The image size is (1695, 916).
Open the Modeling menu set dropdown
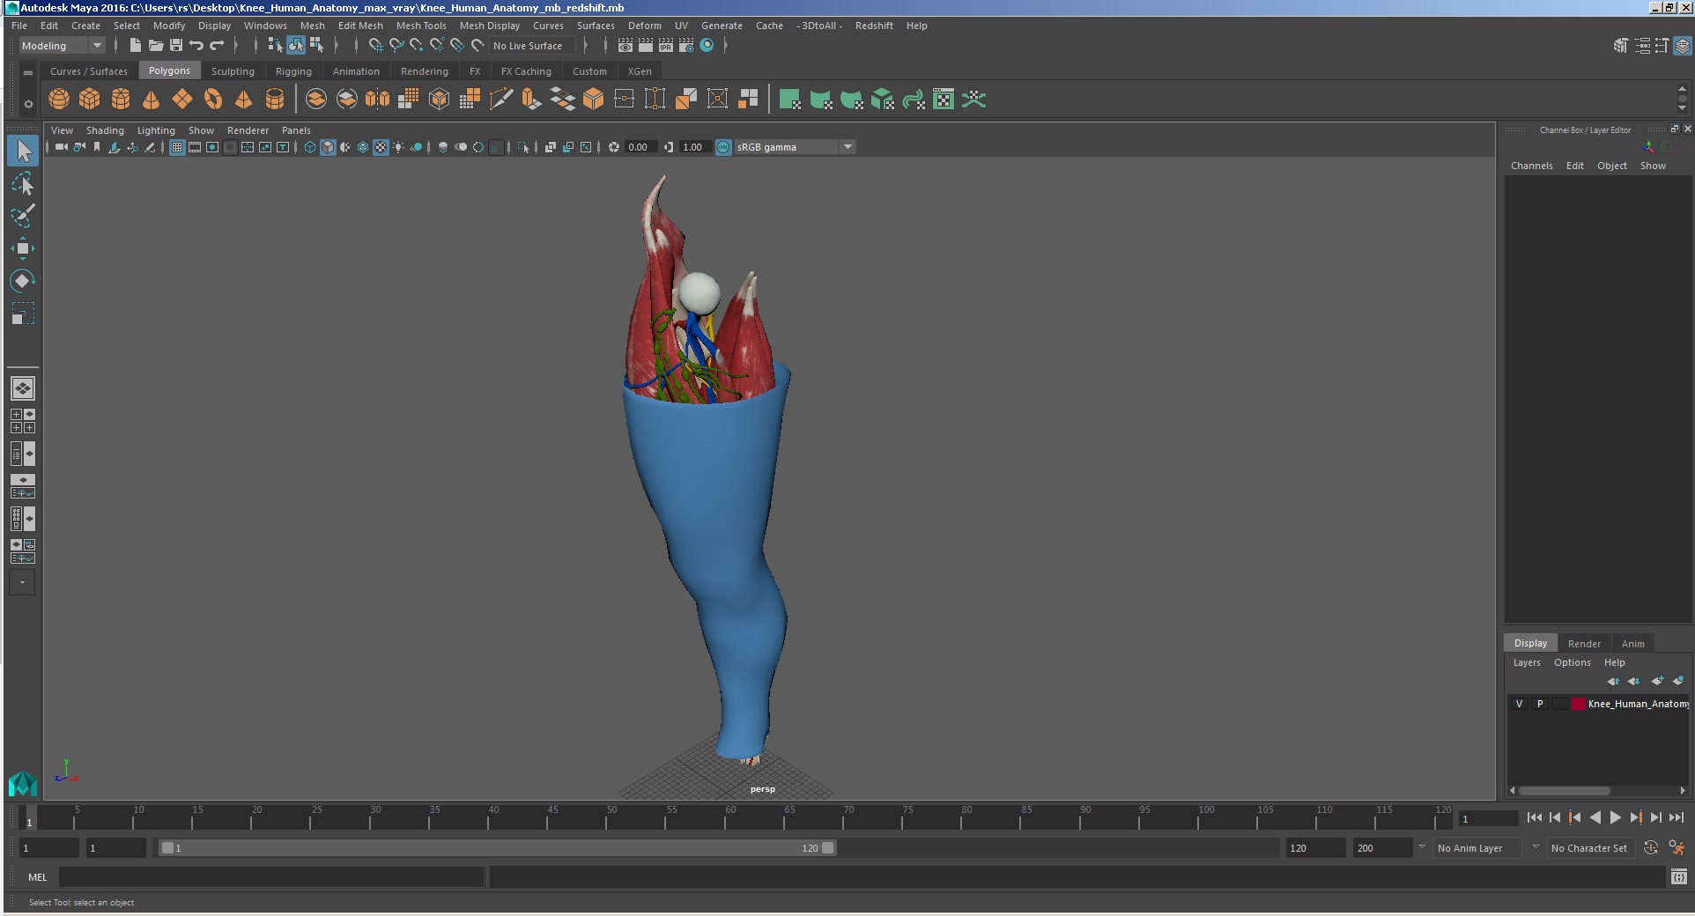pyautogui.click(x=62, y=46)
